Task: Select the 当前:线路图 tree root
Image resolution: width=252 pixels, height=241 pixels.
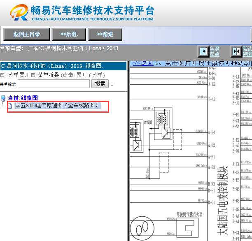Action: click(x=23, y=98)
